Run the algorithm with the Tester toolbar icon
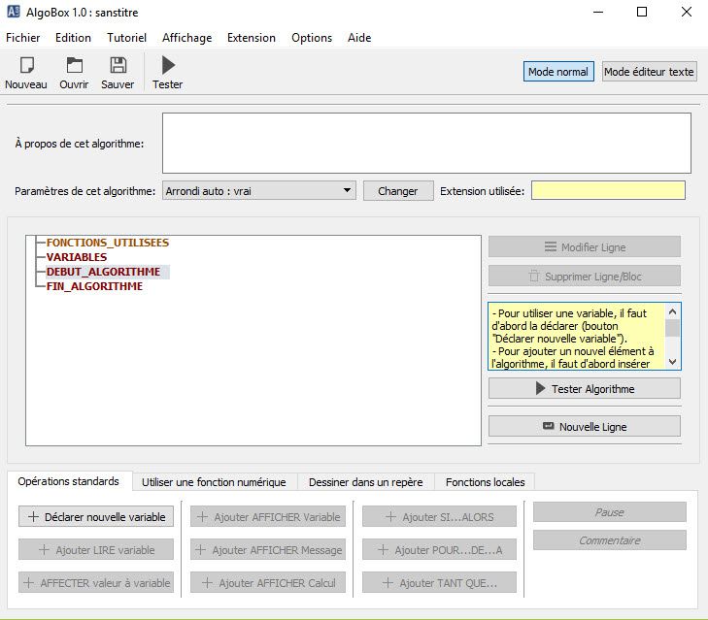 tap(167, 73)
